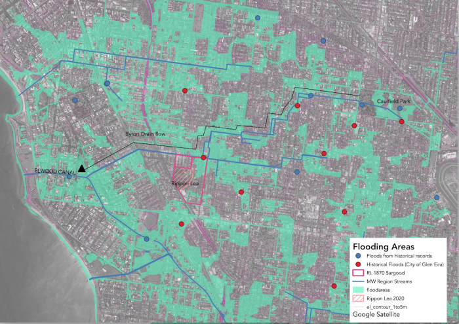Viewport: 459px width, 324px height.
Task: Click the blue flood marker below ELWOOD CANAL label
Action: (69, 177)
